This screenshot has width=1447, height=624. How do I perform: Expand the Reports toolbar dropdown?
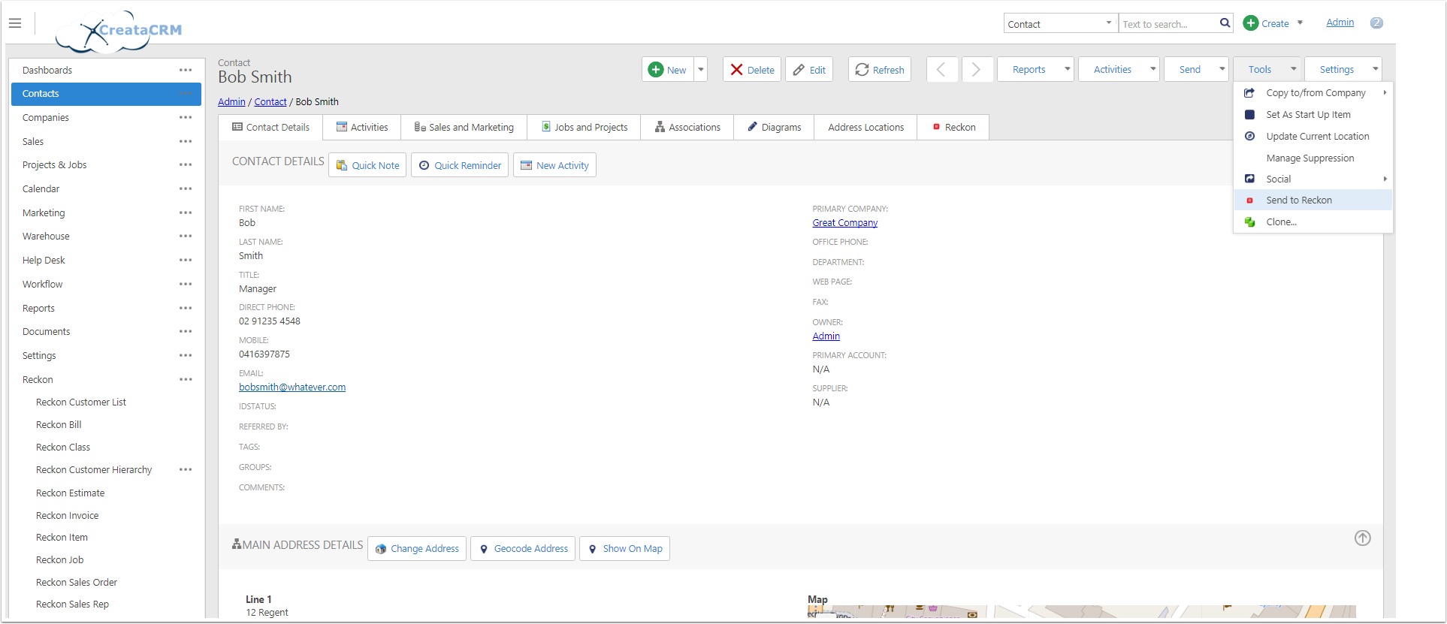pyautogui.click(x=1067, y=69)
